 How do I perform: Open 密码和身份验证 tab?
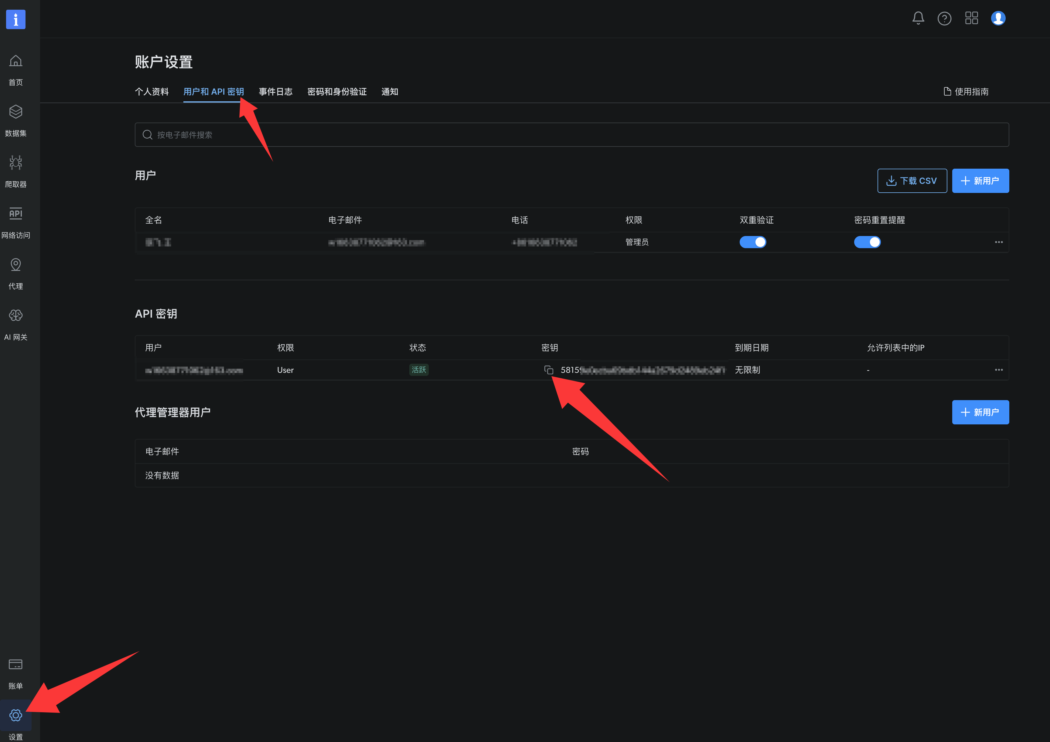(x=337, y=92)
